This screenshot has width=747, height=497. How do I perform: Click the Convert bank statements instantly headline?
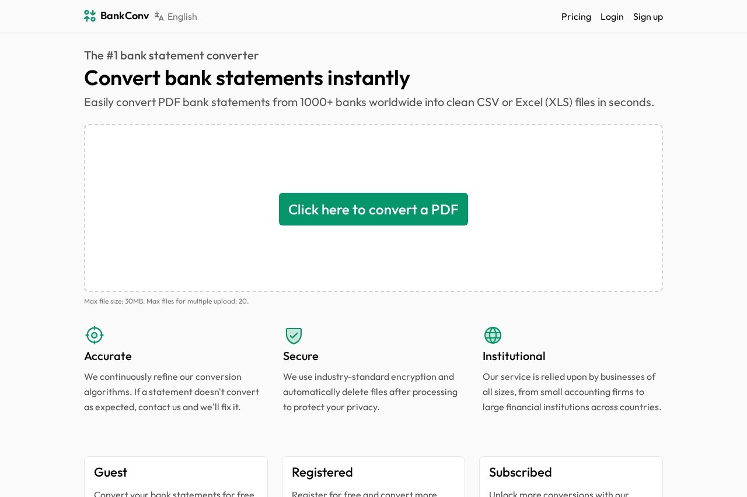[247, 77]
